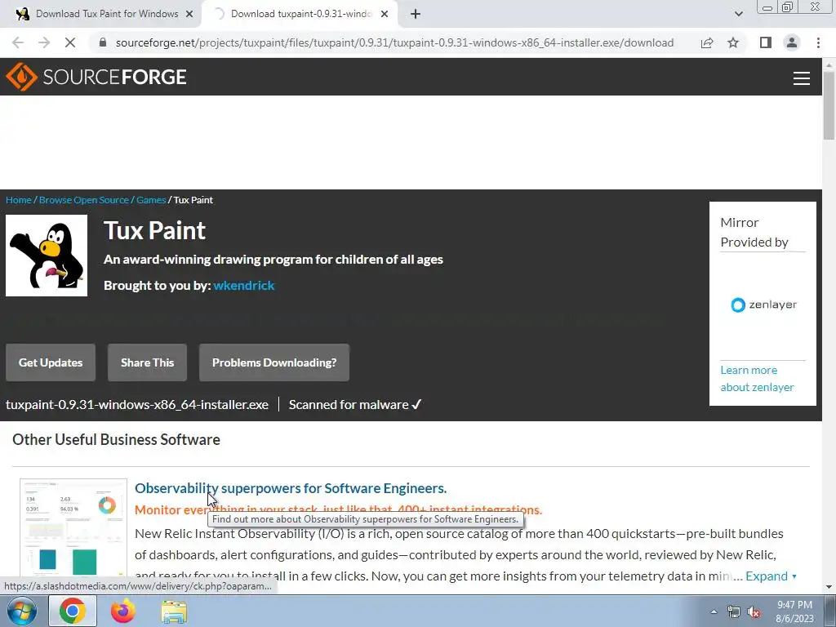Show hidden system tray icons
The height and width of the screenshot is (627, 836).
(x=714, y=611)
